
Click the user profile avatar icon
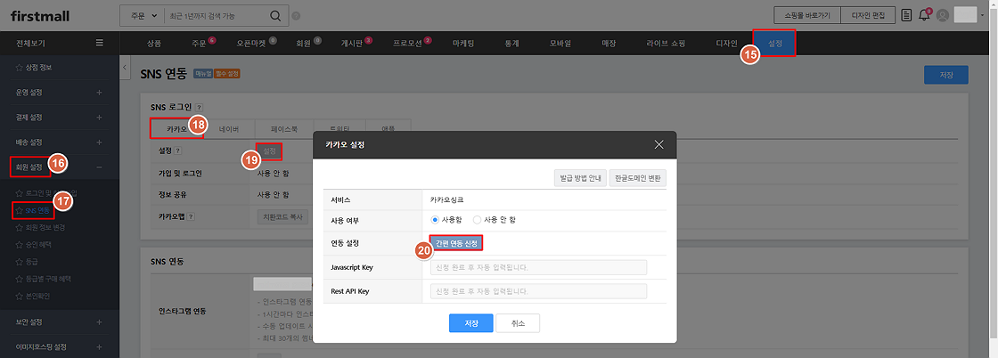pos(943,15)
